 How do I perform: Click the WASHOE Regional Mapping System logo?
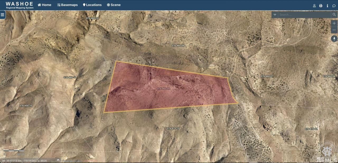click(19, 5)
